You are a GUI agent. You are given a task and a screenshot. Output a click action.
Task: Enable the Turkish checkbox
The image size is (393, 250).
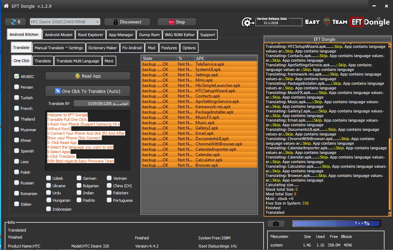pos(17,98)
